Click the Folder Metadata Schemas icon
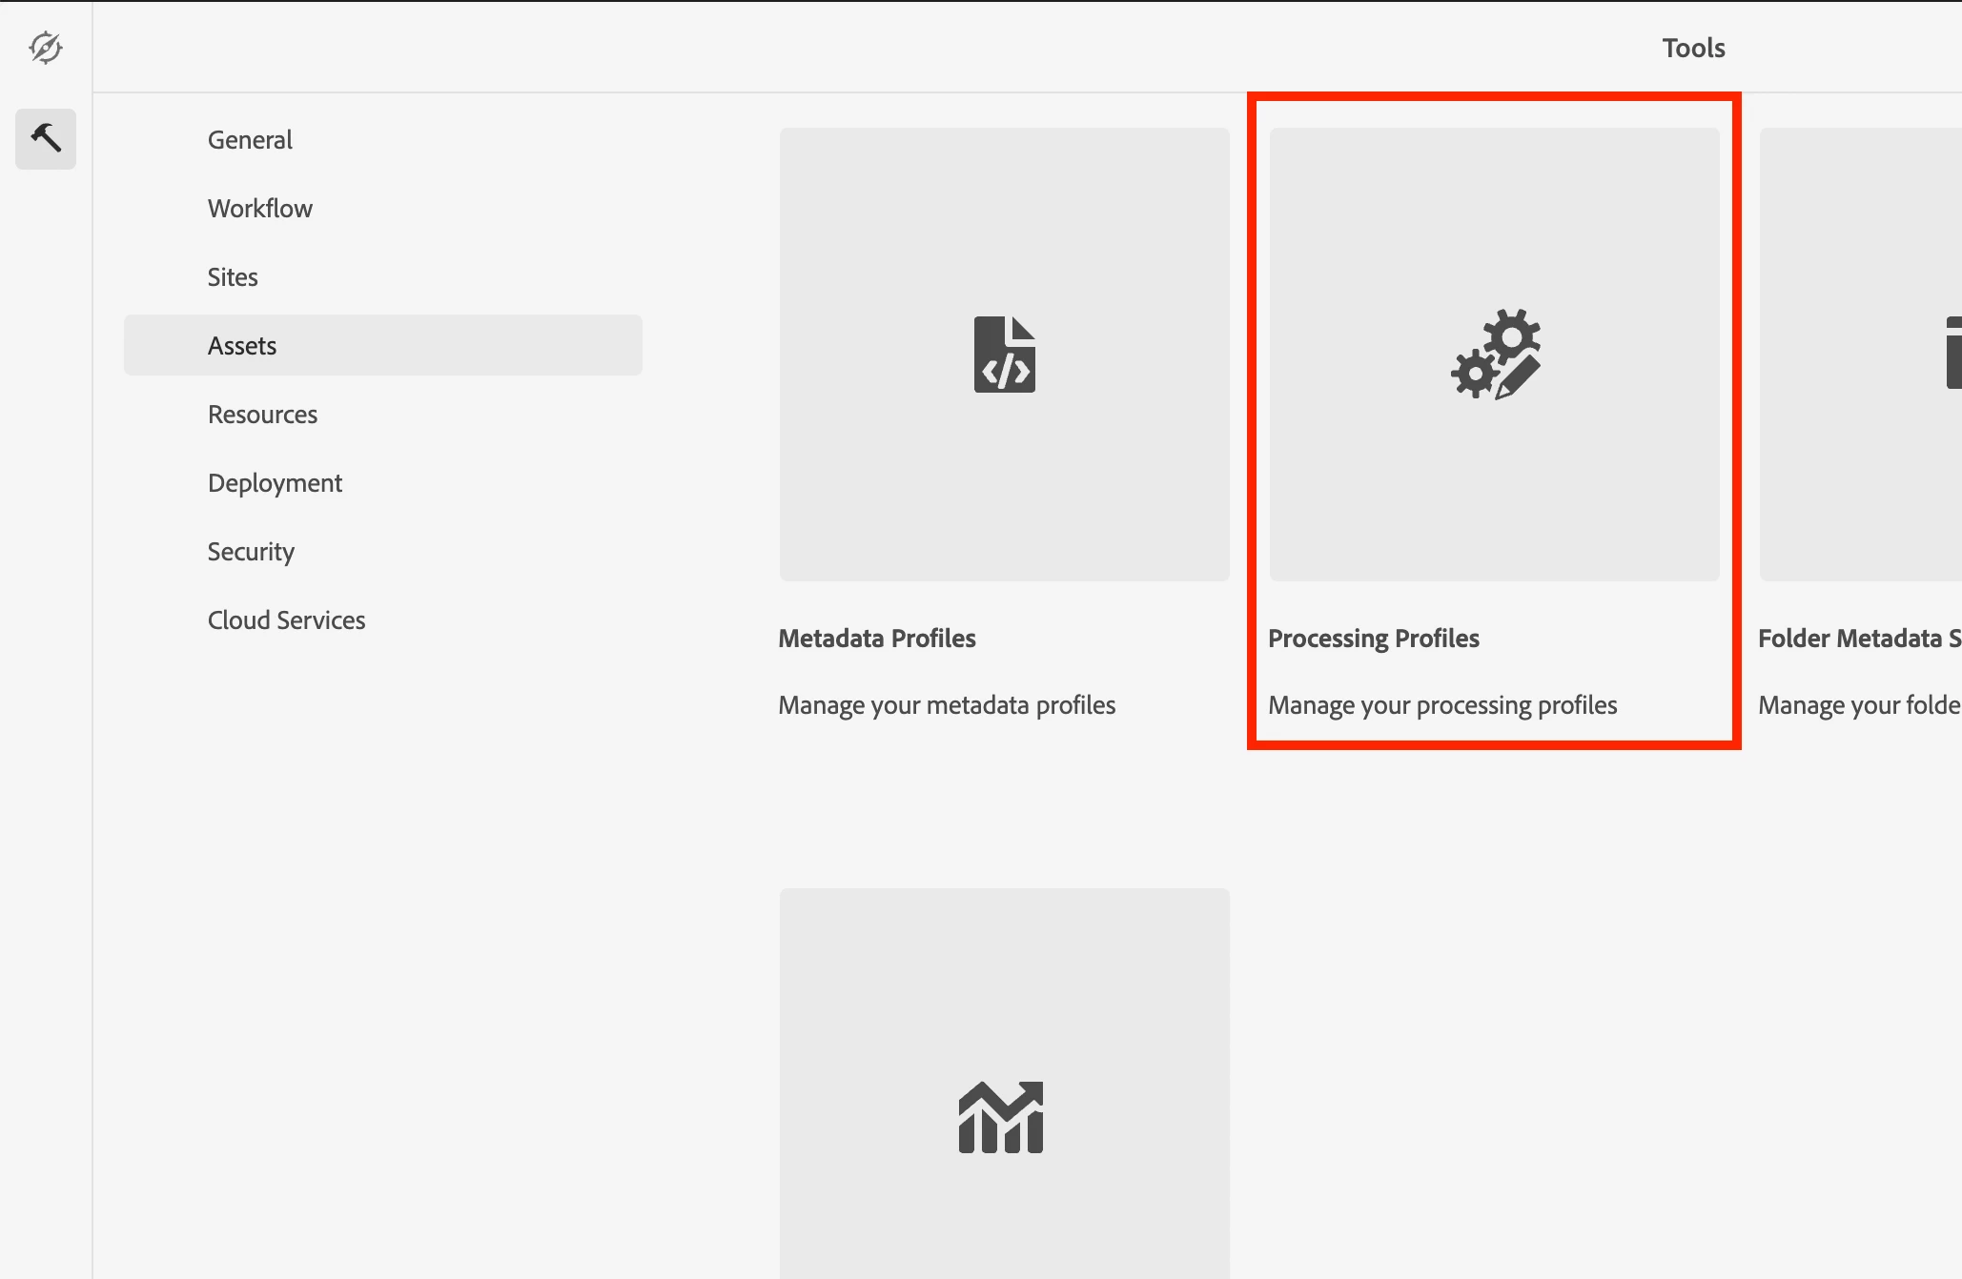The width and height of the screenshot is (1962, 1279). [x=1952, y=354]
